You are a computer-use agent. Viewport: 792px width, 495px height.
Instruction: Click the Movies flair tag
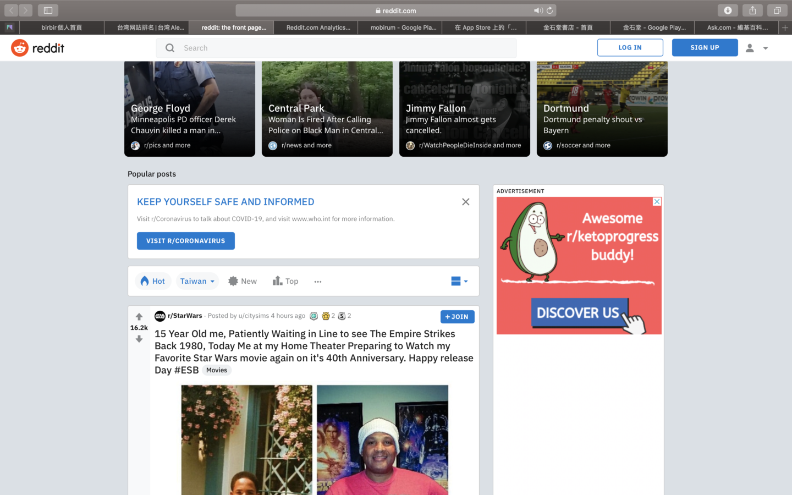217,370
